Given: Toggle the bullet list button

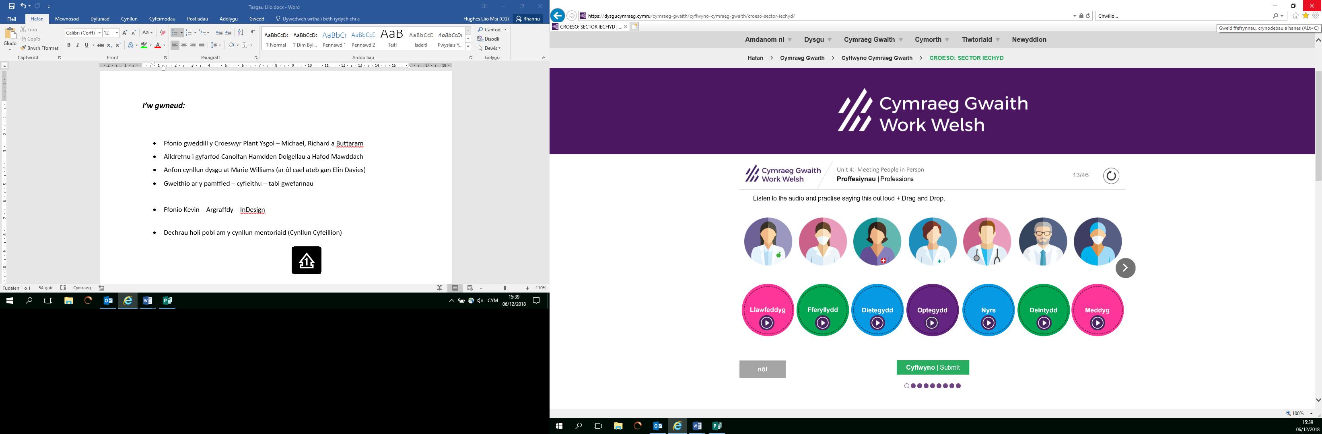Looking at the screenshot, I should pyautogui.click(x=175, y=33).
